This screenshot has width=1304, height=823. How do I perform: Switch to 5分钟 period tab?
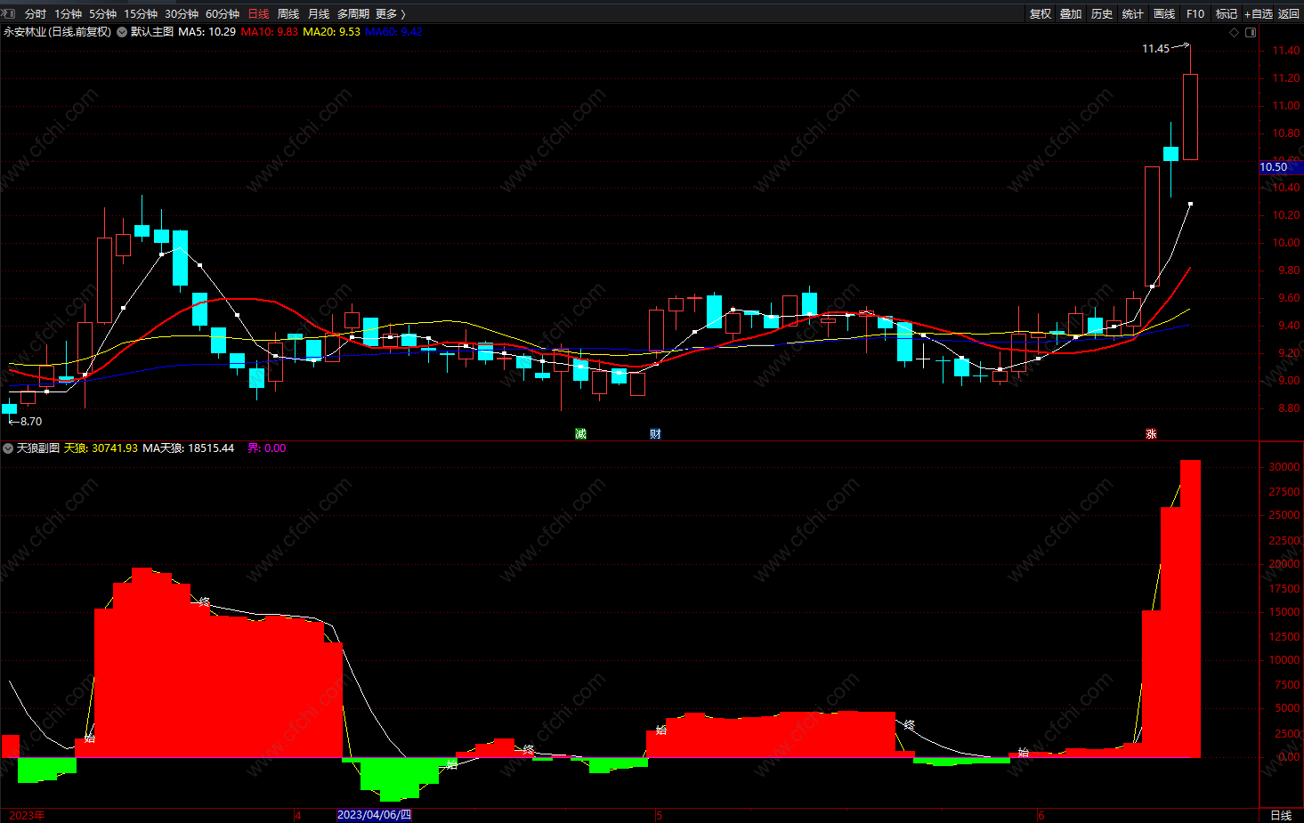point(102,13)
